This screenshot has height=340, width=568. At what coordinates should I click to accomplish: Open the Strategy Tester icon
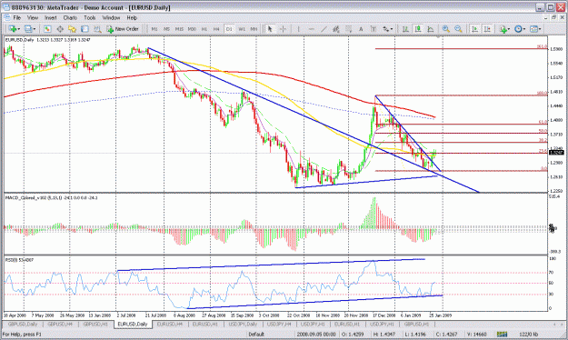coord(97,29)
